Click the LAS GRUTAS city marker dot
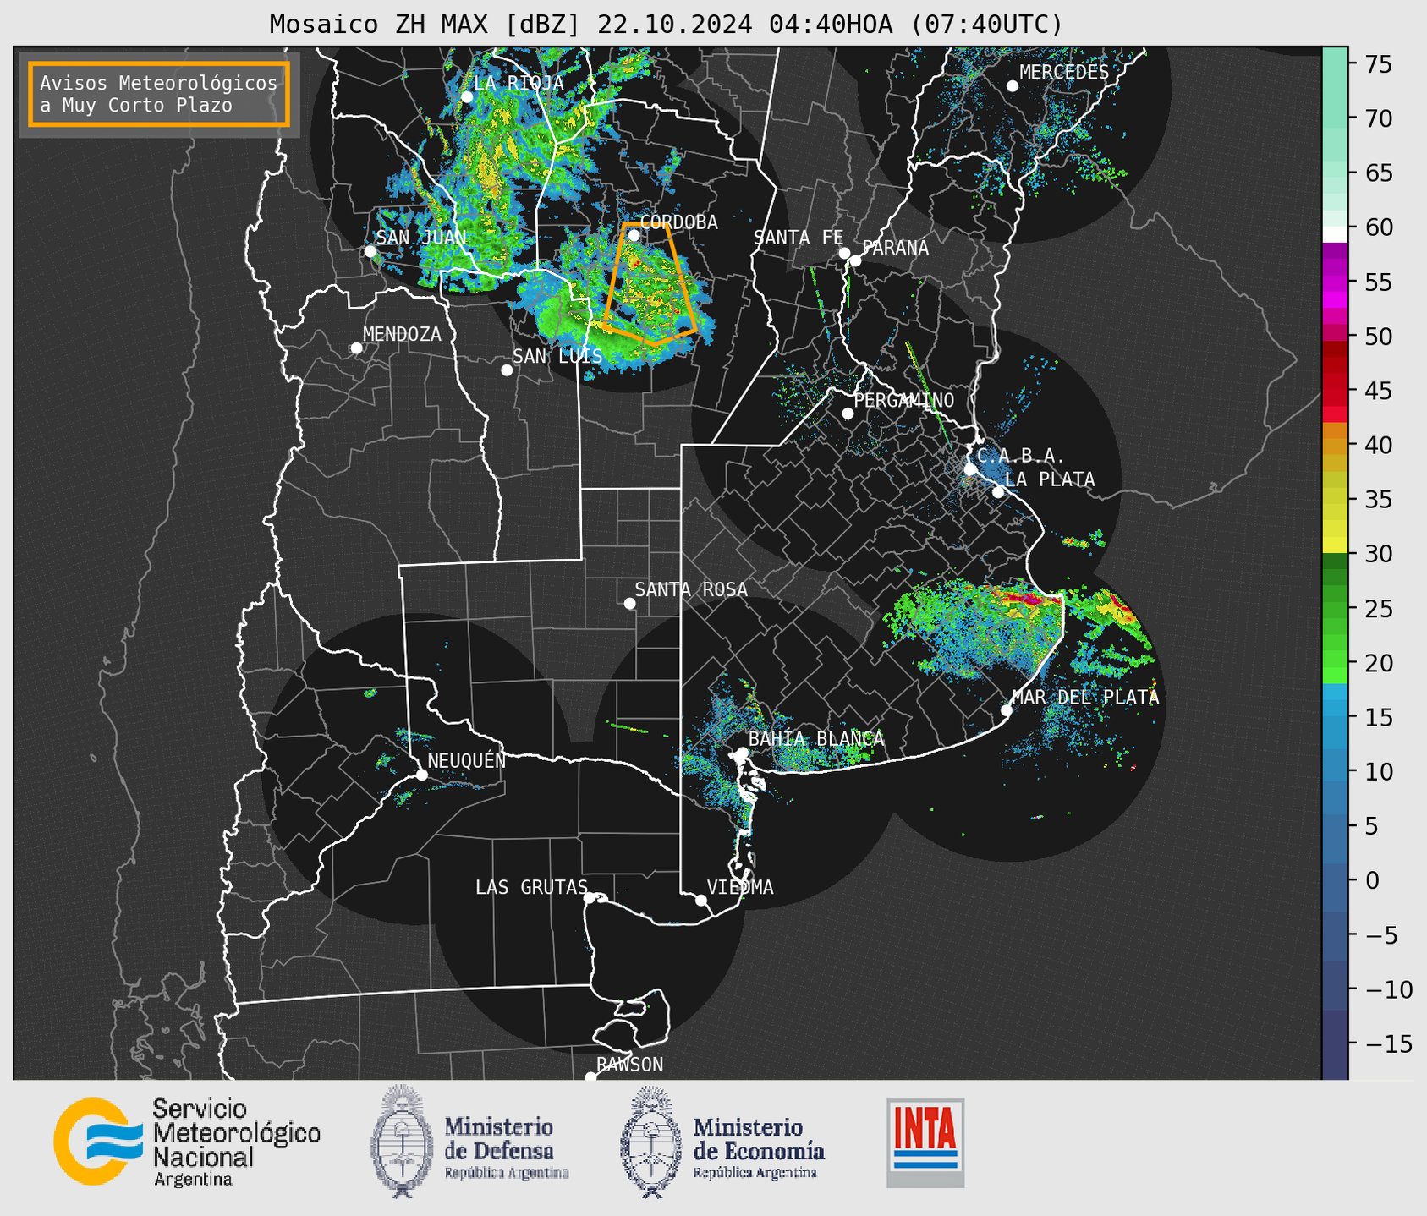The image size is (1427, 1216). pyautogui.click(x=590, y=897)
